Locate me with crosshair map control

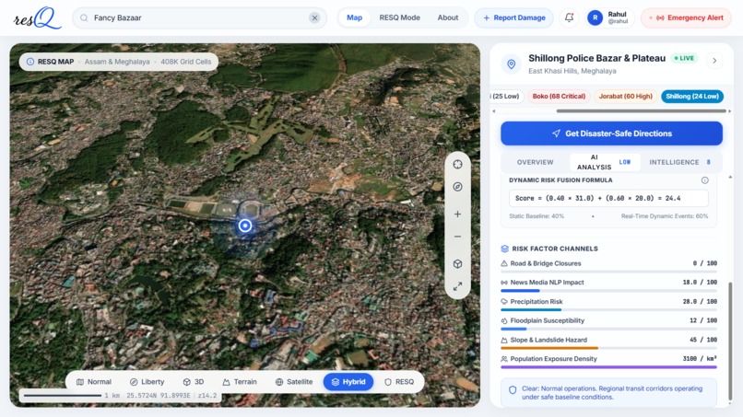pos(457,164)
